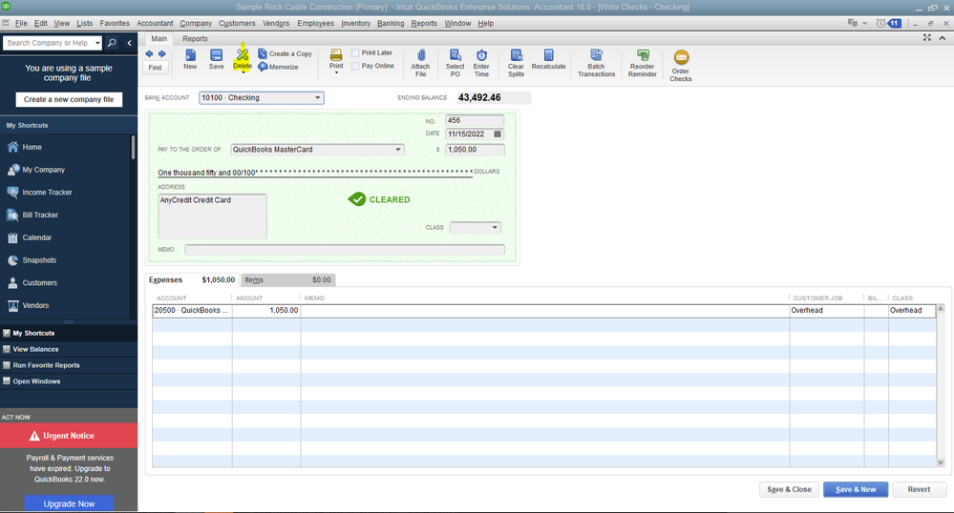
Task: Open the date calendar picker
Action: click(x=498, y=133)
